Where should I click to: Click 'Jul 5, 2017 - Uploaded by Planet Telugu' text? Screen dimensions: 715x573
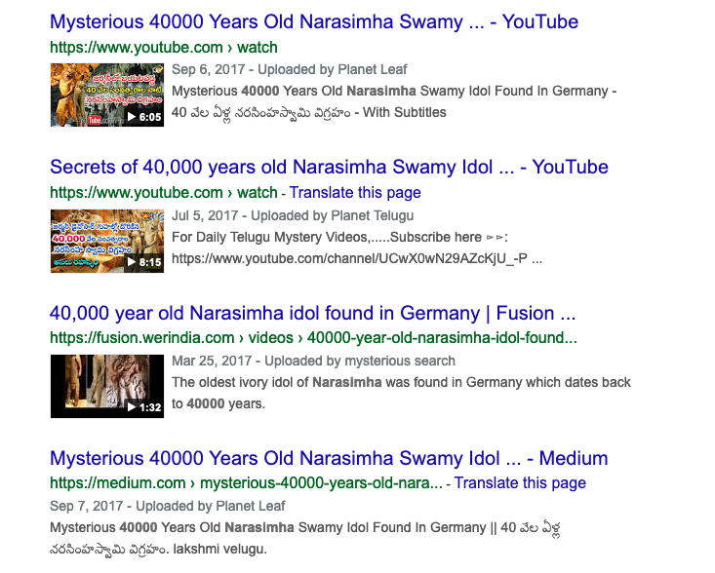(x=293, y=216)
